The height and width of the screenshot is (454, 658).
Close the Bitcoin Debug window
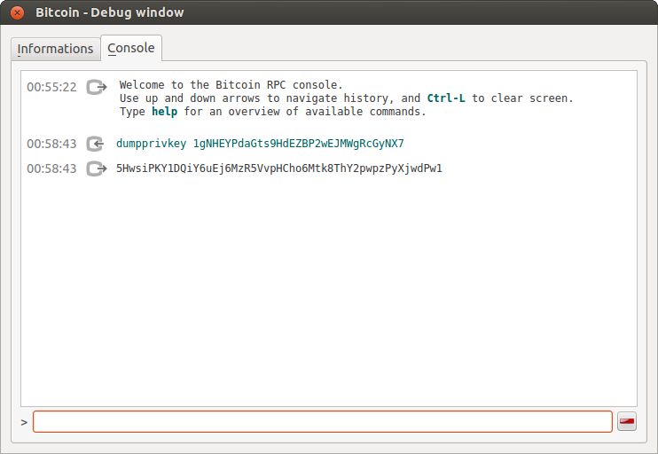pos(17,12)
